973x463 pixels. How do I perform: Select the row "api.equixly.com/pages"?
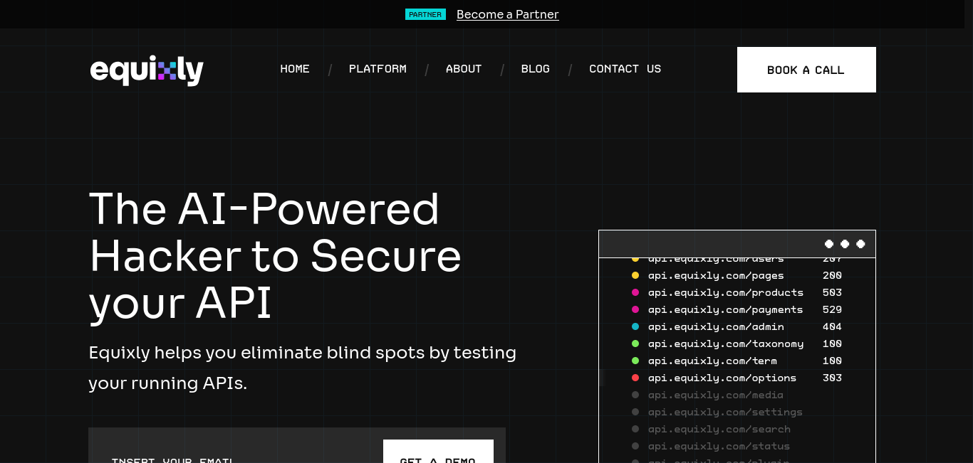coord(737,275)
